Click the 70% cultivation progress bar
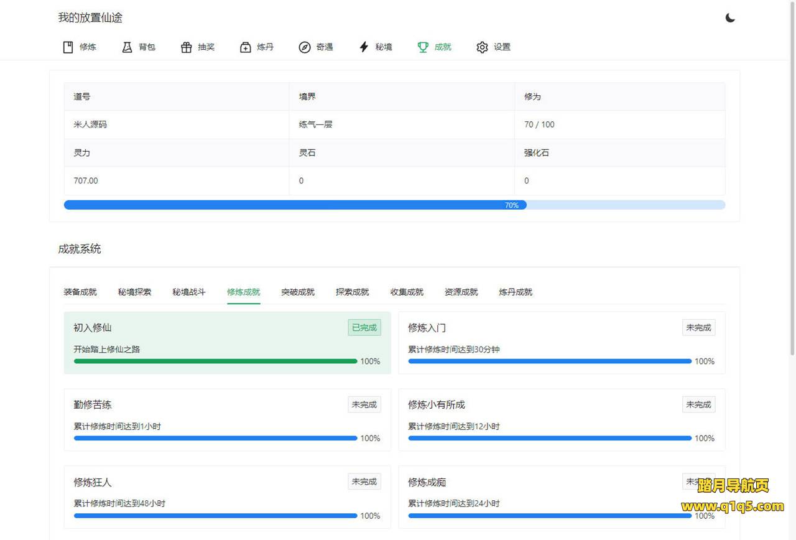Viewport: 796px width, 540px height. pos(394,205)
